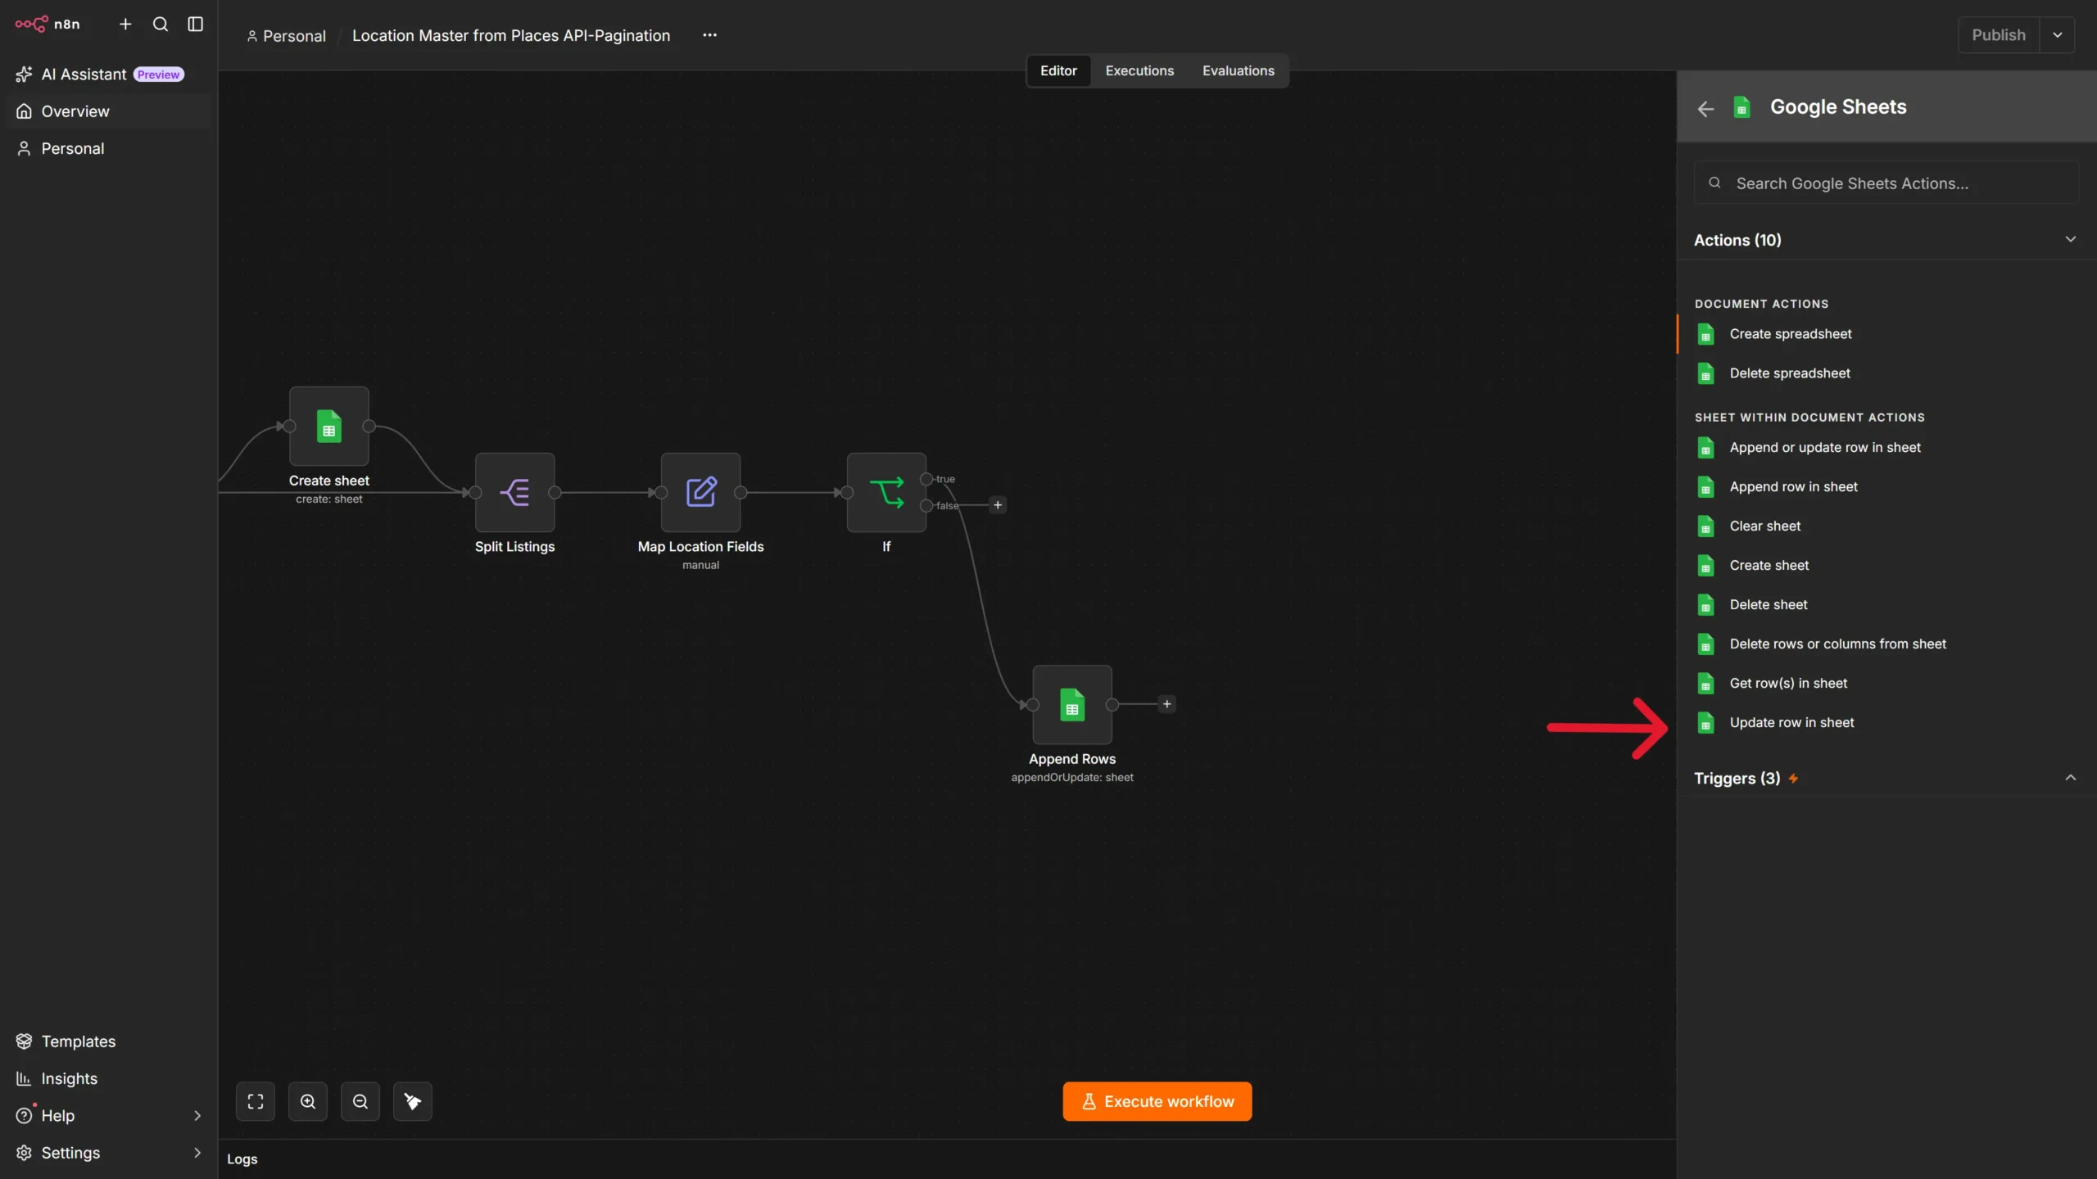Switch to the Executions tab
Screen dimensions: 2097x1179
pos(1139,70)
